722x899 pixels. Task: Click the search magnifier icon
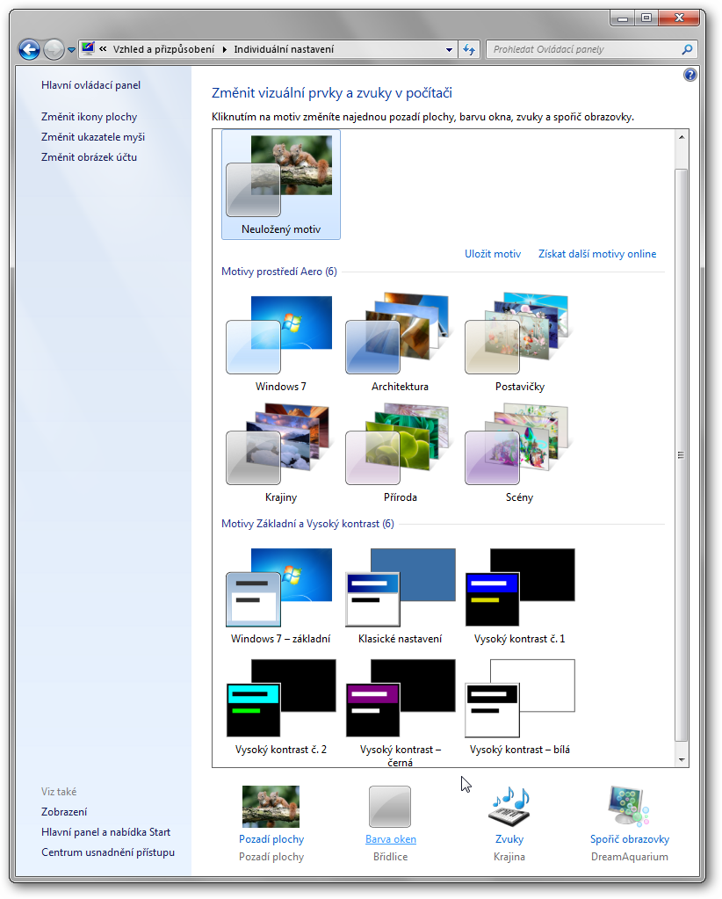click(687, 49)
